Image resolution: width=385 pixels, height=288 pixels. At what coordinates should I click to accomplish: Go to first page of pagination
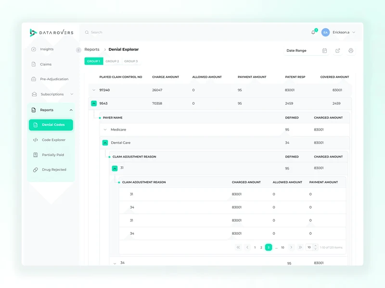[238, 247]
